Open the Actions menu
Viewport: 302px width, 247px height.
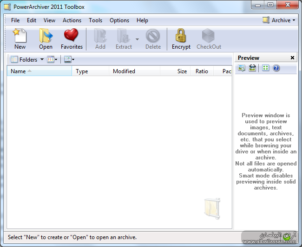(x=72, y=20)
